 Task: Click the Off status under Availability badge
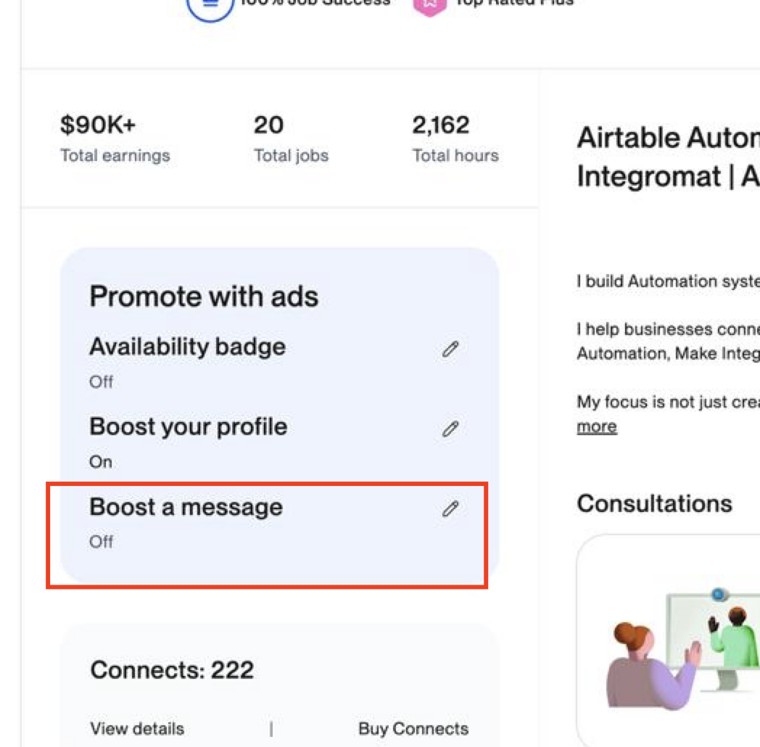click(101, 382)
